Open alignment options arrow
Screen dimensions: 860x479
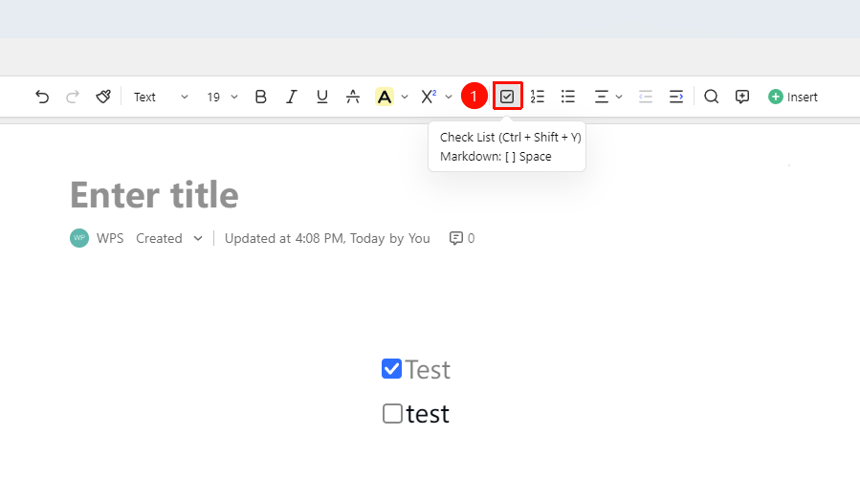pyautogui.click(x=619, y=97)
